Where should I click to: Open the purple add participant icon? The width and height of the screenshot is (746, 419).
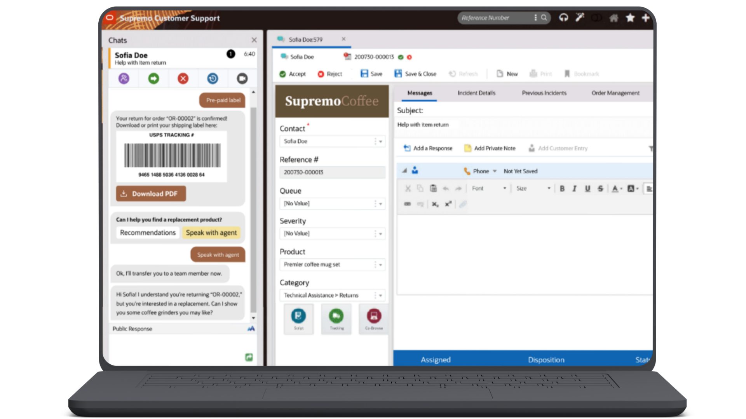(124, 79)
